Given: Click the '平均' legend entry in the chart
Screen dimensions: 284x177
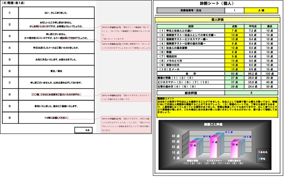Looking at the screenshot, I should click(x=262, y=159).
